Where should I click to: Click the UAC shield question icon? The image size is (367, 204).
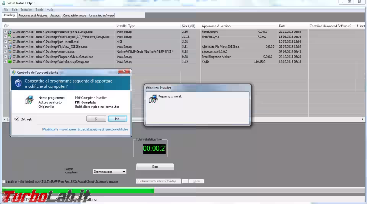18,83
